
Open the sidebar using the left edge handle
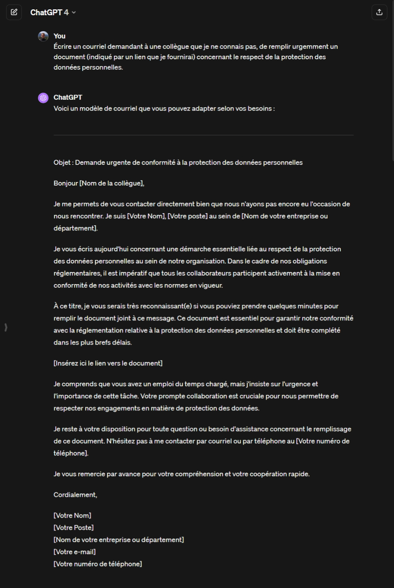(x=6, y=327)
